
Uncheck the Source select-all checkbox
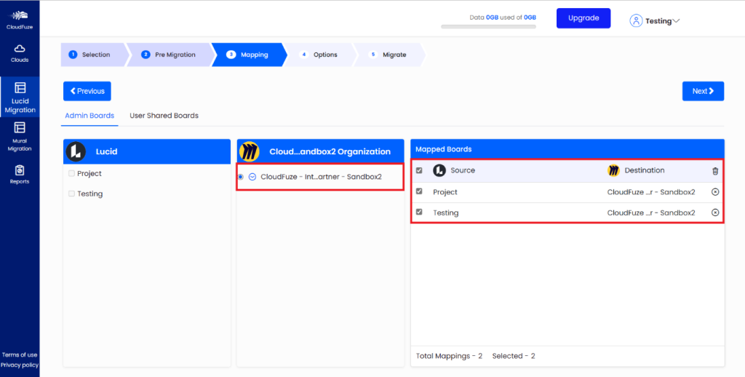point(418,171)
